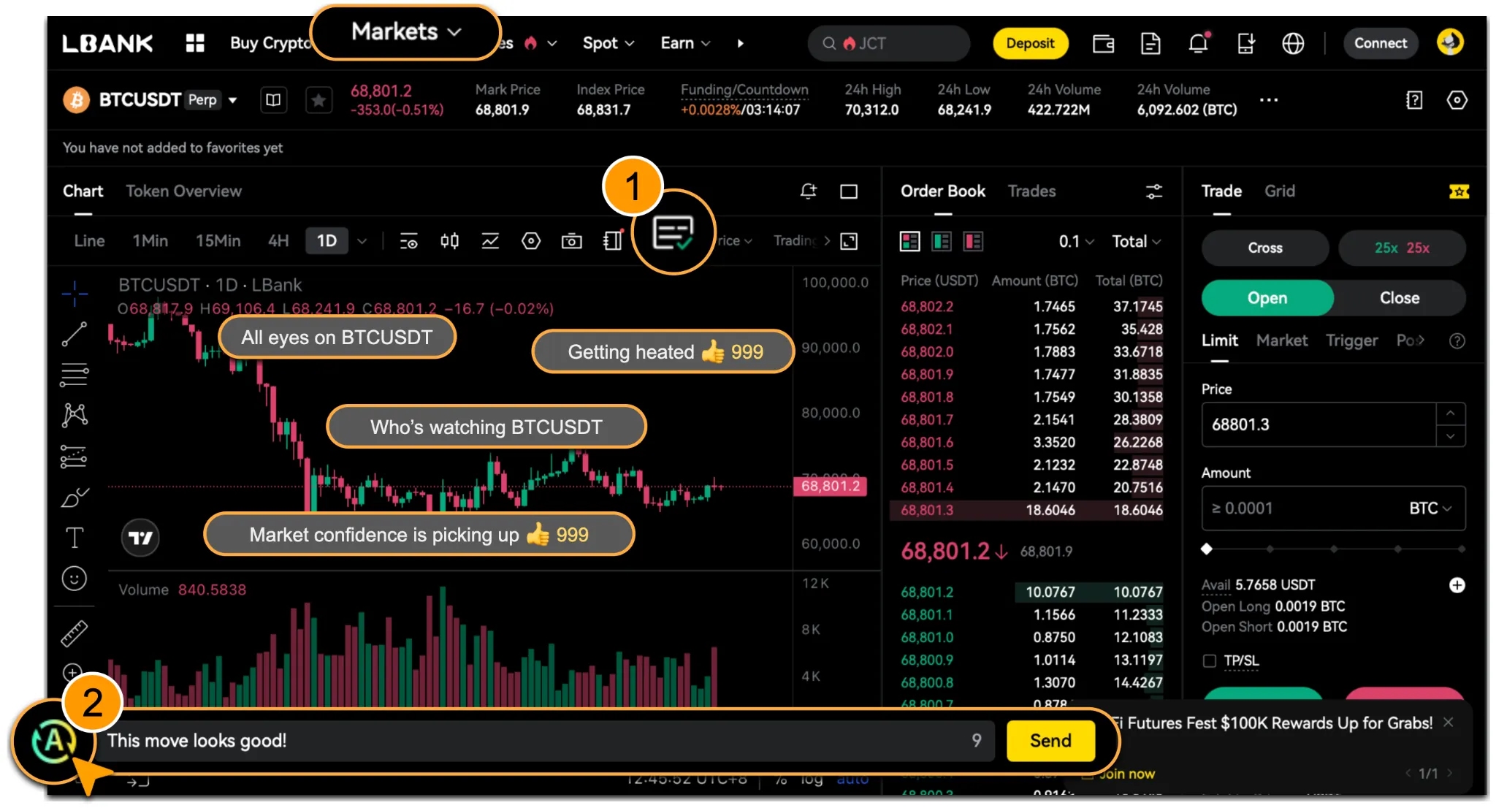Viewport: 1496px width, 808px height.
Task: Show the sell-orders-only order book view
Action: (973, 241)
